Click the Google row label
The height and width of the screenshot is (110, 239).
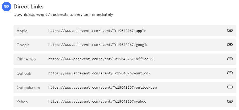(x=23, y=45)
